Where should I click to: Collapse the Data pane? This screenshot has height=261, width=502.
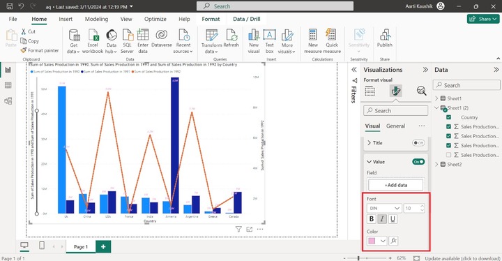point(496,70)
